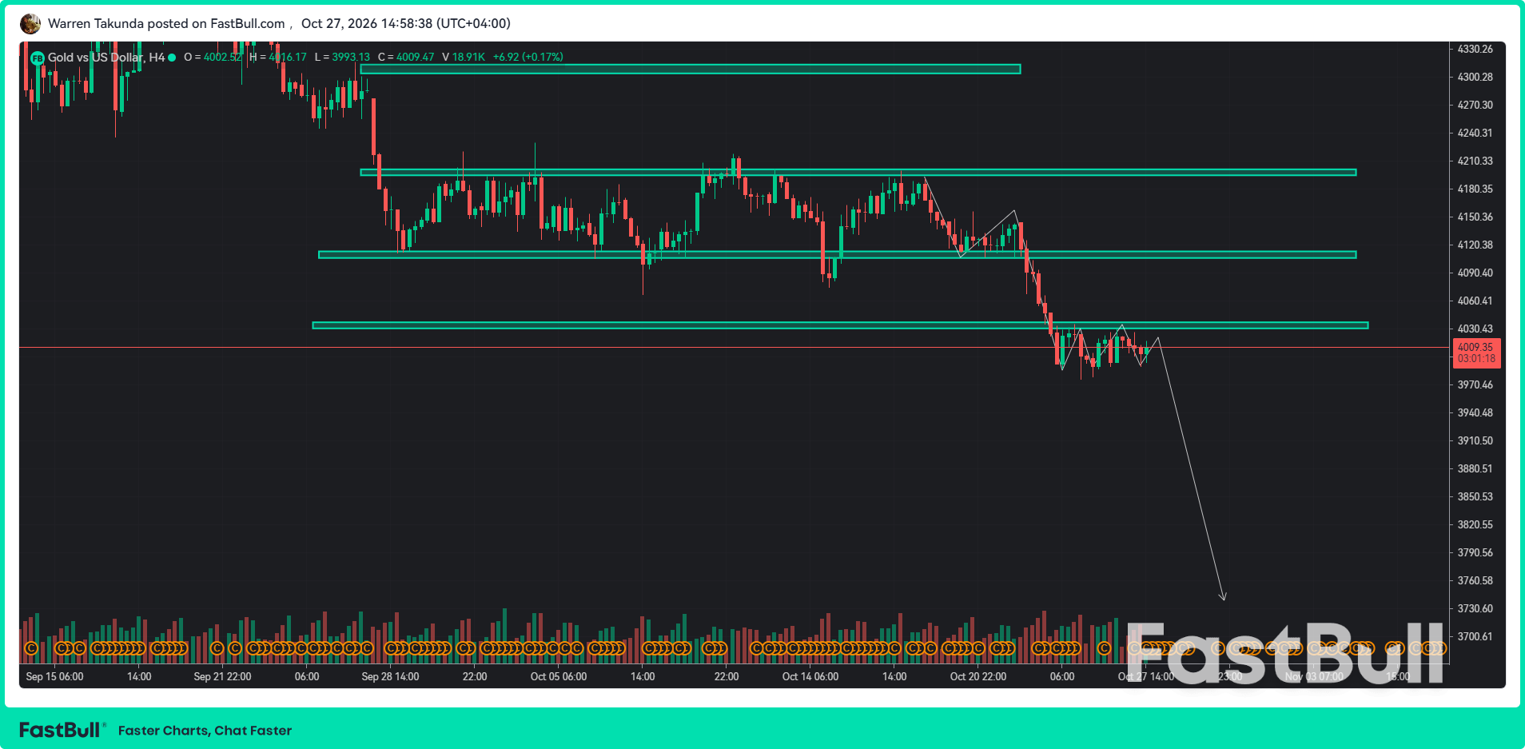Click time axis label 'Oct 20 22:00'

click(978, 677)
